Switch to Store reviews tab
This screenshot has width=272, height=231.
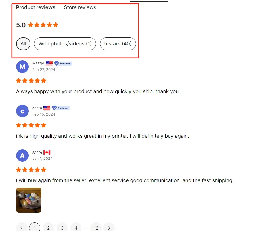[x=80, y=7]
